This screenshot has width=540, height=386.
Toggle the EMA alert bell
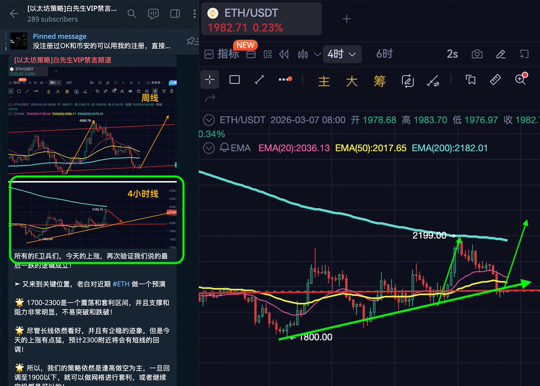tap(224, 148)
